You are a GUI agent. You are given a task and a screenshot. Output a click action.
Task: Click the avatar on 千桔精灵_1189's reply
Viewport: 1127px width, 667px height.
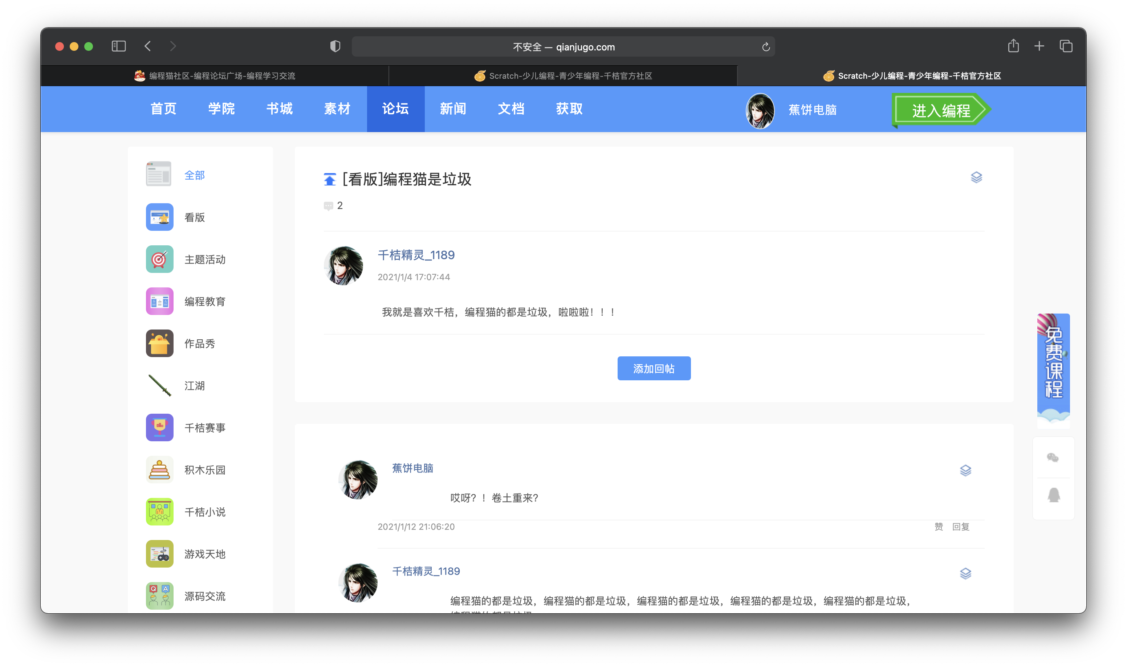[358, 582]
